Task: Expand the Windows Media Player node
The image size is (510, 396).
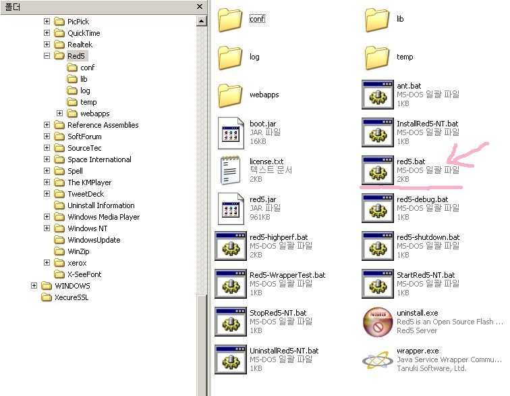Action: click(x=47, y=217)
